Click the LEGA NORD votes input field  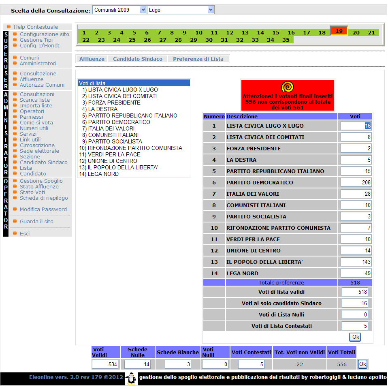click(x=356, y=273)
